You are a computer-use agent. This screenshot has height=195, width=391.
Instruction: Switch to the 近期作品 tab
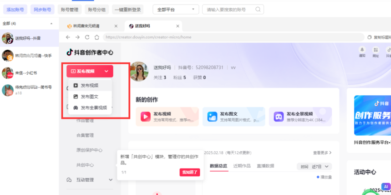click(242, 166)
